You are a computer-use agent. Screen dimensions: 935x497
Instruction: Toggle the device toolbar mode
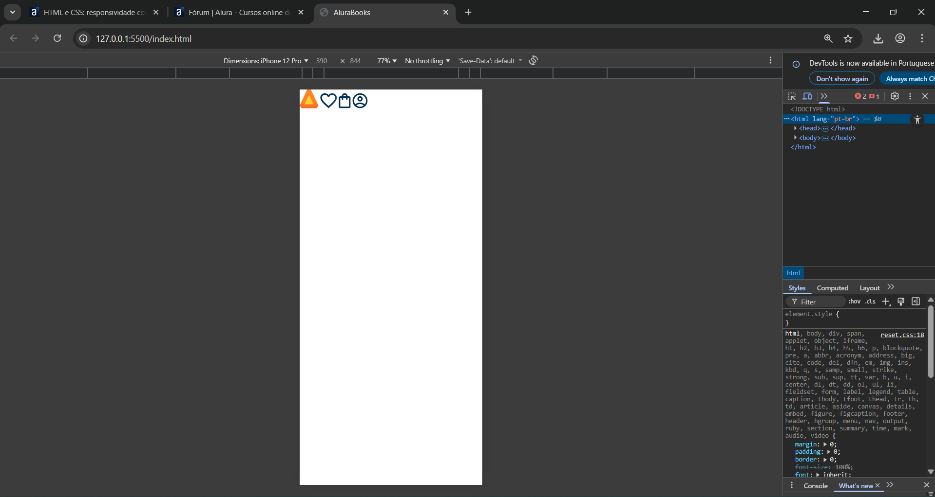(x=807, y=96)
